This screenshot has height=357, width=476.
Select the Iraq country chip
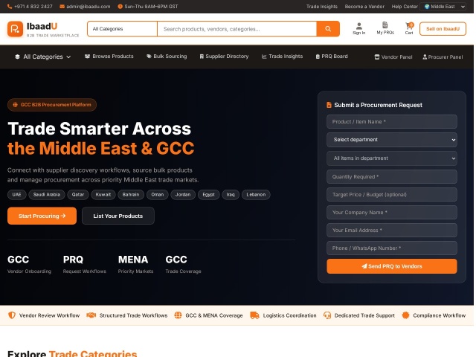tap(231, 195)
